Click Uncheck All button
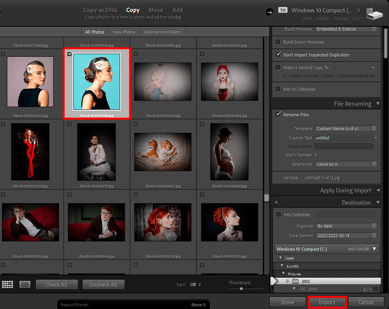Viewport: 389px width, 309px height. click(103, 285)
